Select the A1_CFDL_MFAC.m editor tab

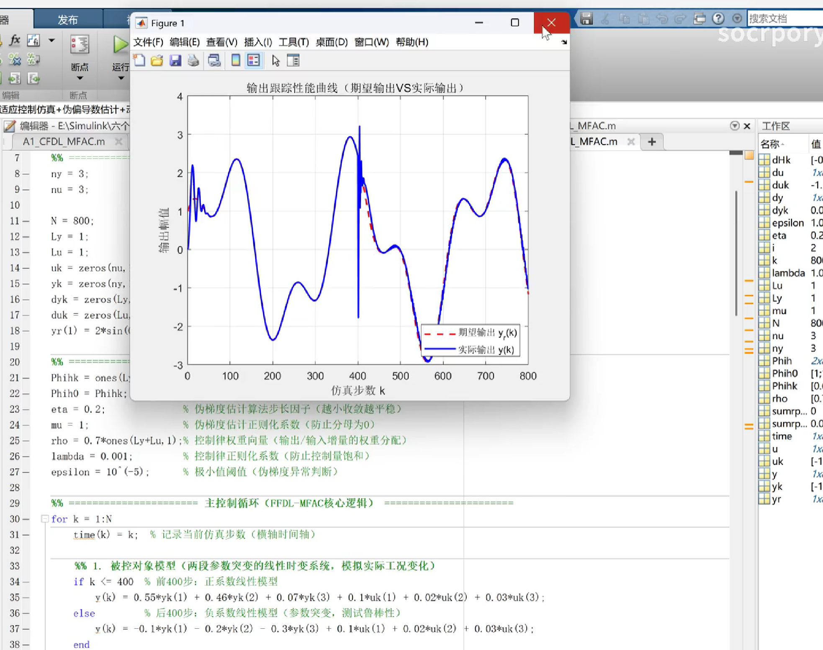(x=64, y=142)
